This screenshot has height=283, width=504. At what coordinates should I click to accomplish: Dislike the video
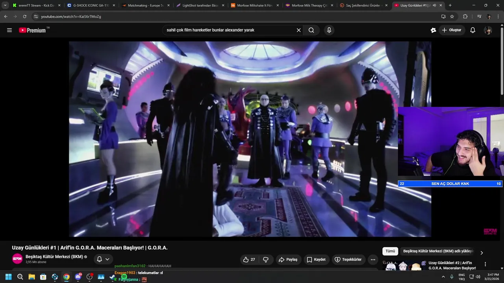[x=266, y=259]
